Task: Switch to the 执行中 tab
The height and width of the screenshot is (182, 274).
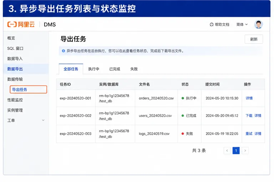Action: [x=94, y=69]
